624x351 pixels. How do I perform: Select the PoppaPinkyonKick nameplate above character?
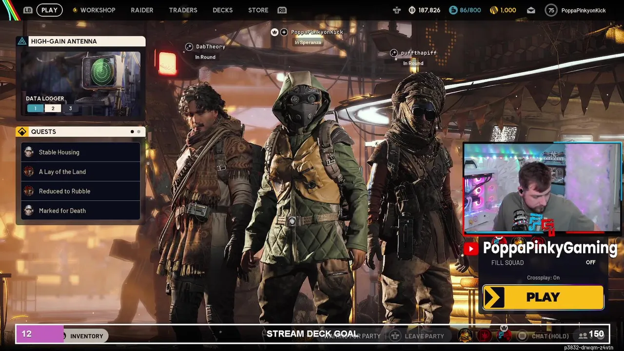coord(317,32)
